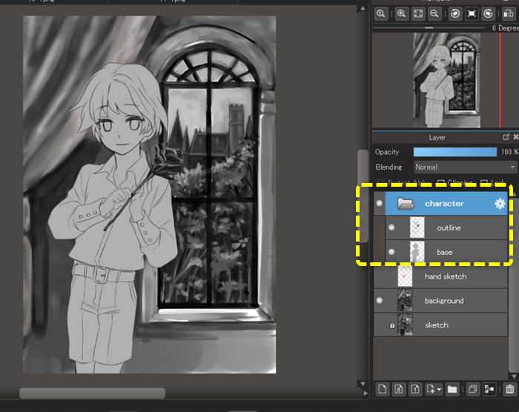Rotate canvas right in Navigator
This screenshot has width=519, height=412.
488,14
